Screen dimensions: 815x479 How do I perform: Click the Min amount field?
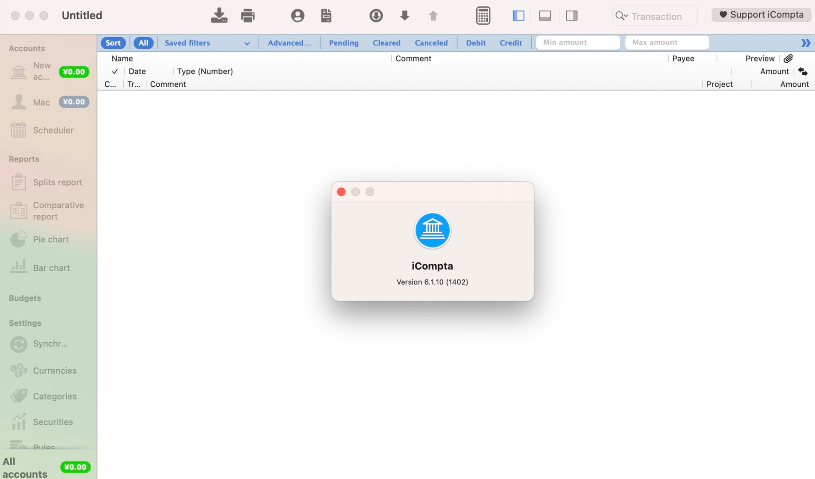coord(578,42)
